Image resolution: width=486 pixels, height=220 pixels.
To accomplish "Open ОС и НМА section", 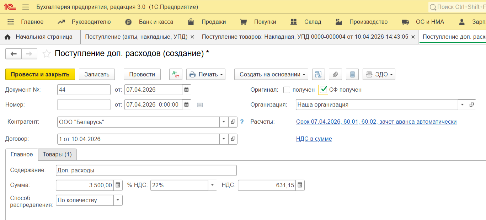I will [x=430, y=22].
